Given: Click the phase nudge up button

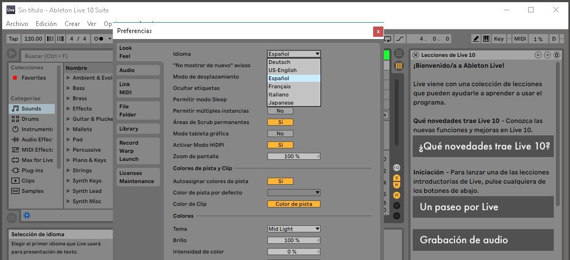Looking at the screenshot, I should 61,39.
